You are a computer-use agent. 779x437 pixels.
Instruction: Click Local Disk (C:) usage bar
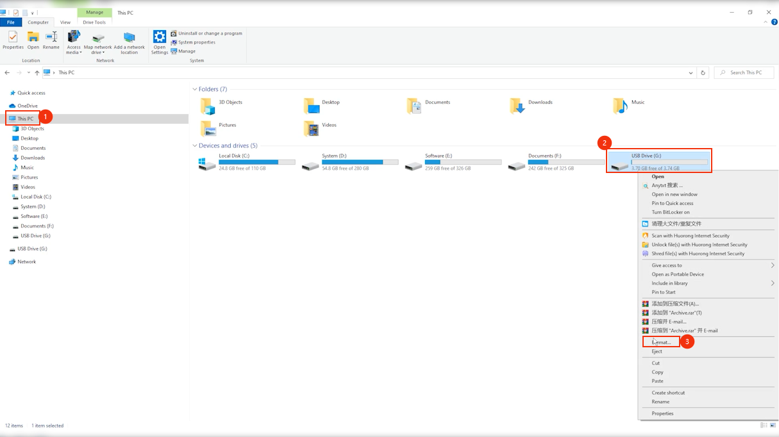[257, 162]
